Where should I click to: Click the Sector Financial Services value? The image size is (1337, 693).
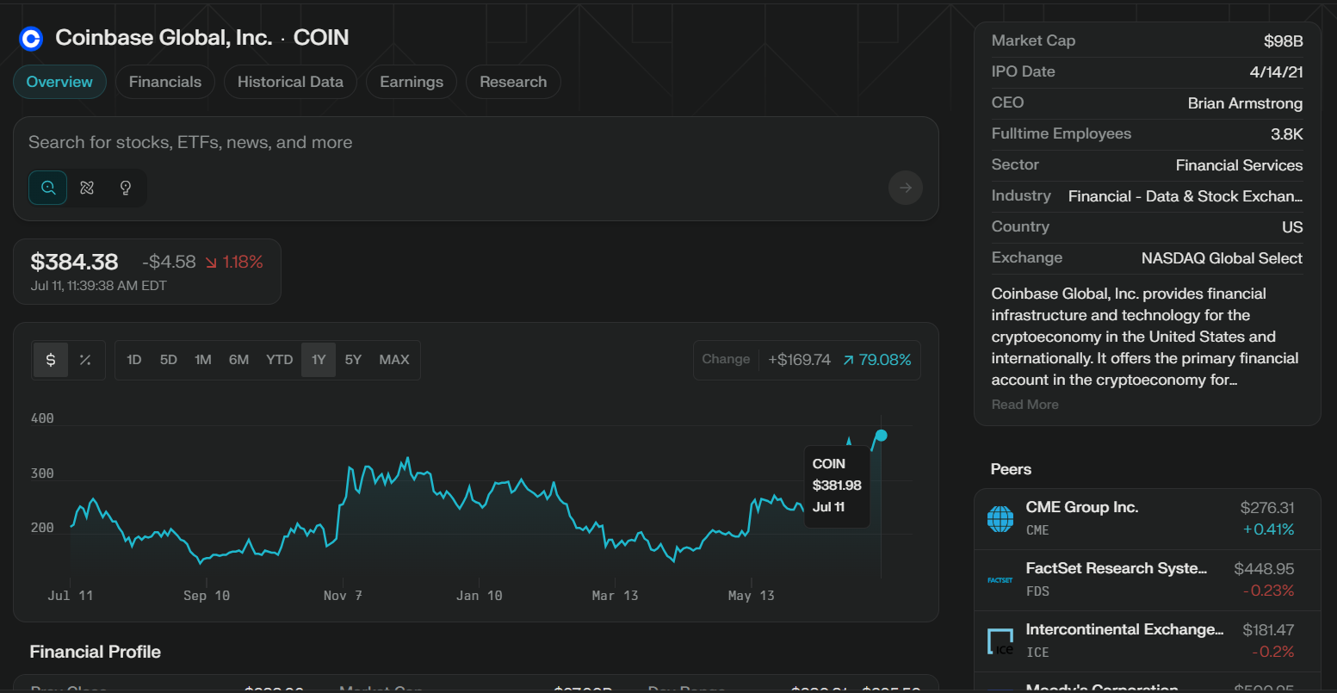(1239, 165)
